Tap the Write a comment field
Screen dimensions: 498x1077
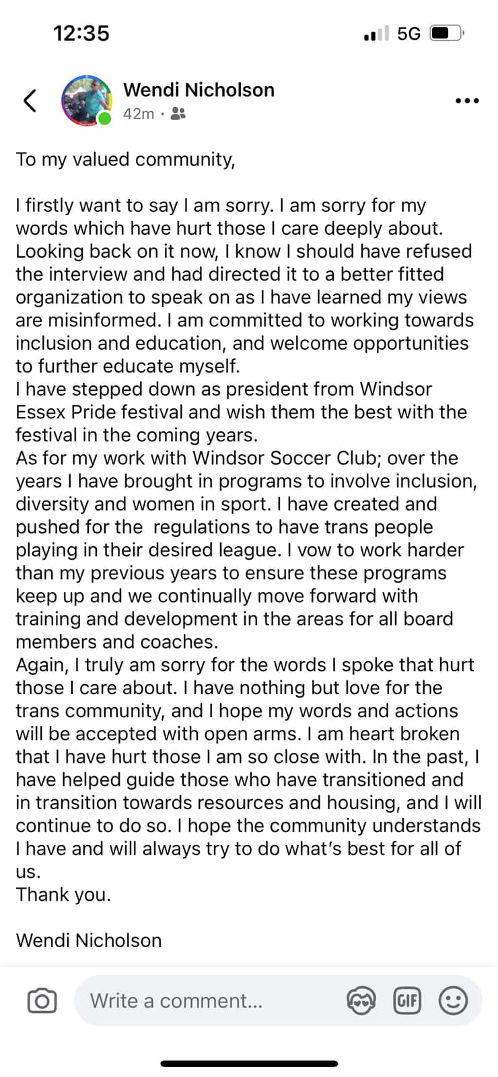point(202,1000)
